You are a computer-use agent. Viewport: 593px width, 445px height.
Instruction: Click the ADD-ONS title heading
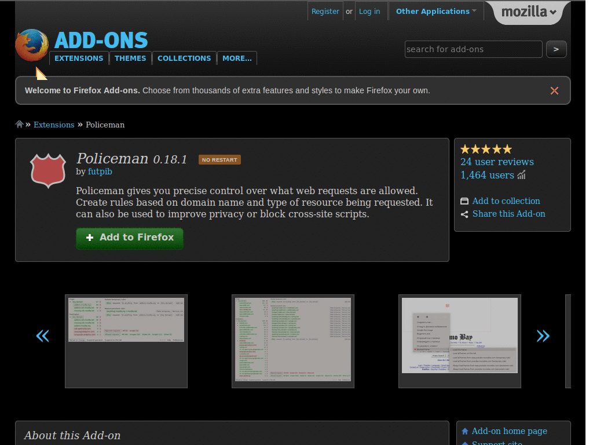point(101,40)
